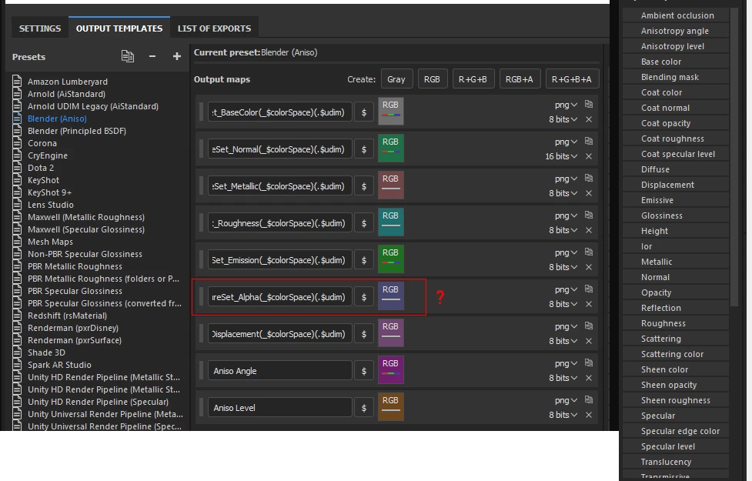Select Specular edge color input map
The width and height of the screenshot is (752, 481).
676,431
